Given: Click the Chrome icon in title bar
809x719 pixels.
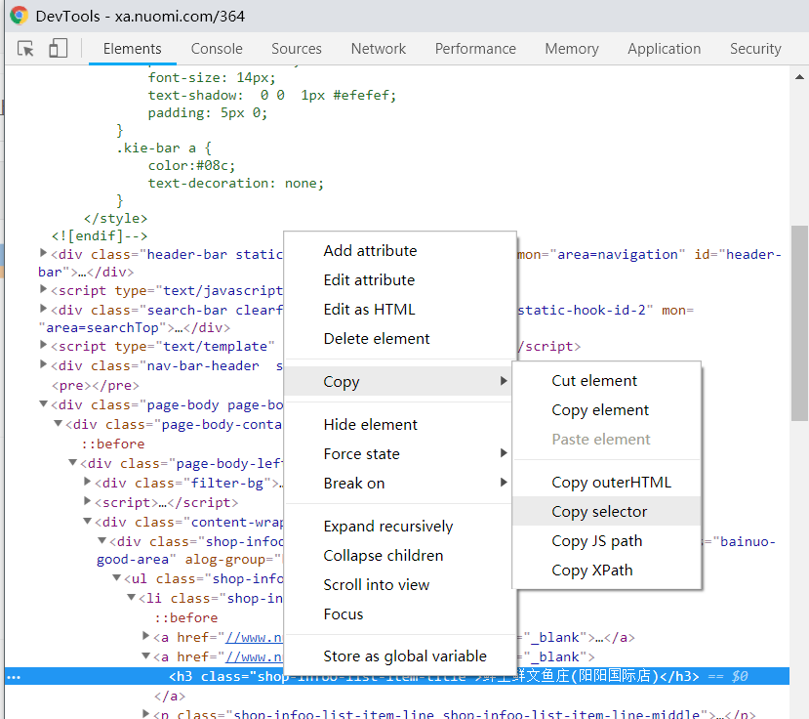Looking at the screenshot, I should [x=20, y=16].
